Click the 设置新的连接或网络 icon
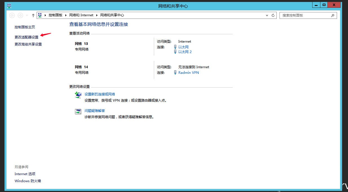The image size is (348, 192). [x=78, y=95]
